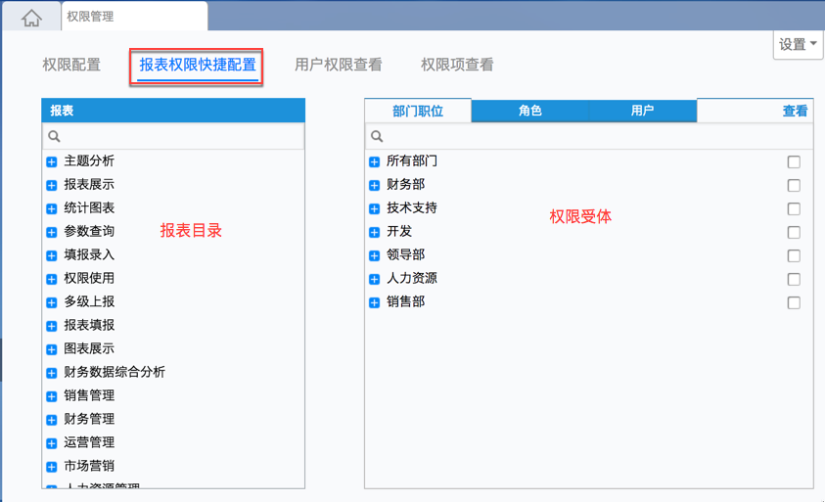Expand the 统计图表 folder
Screen dimensions: 825x502
click(x=52, y=208)
